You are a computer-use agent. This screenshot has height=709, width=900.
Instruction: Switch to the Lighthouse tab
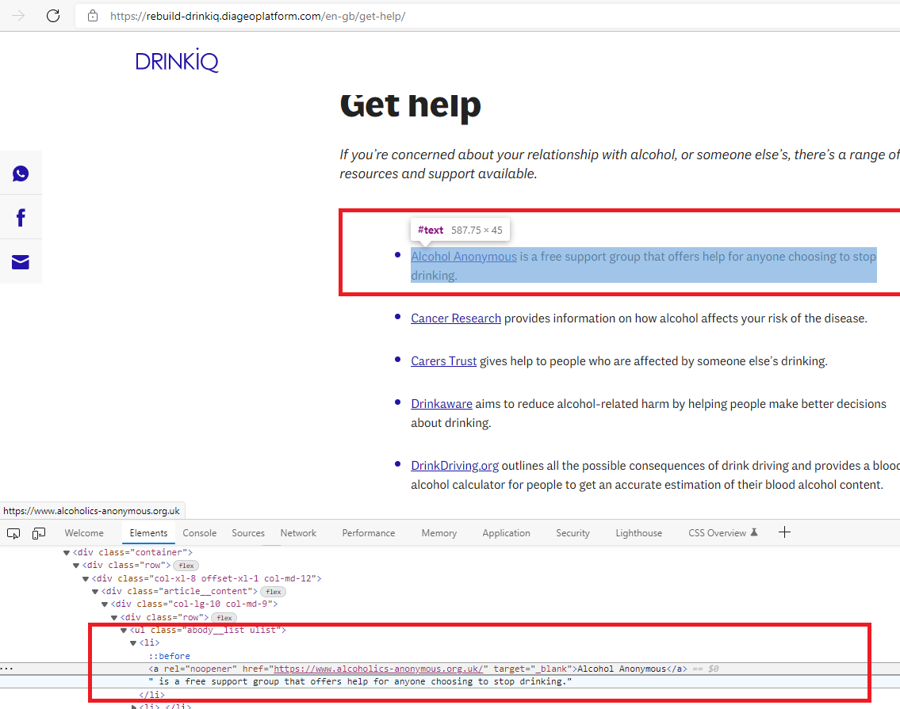coord(639,533)
